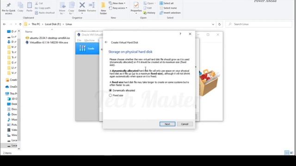Click Linux in the address path

click(69, 24)
